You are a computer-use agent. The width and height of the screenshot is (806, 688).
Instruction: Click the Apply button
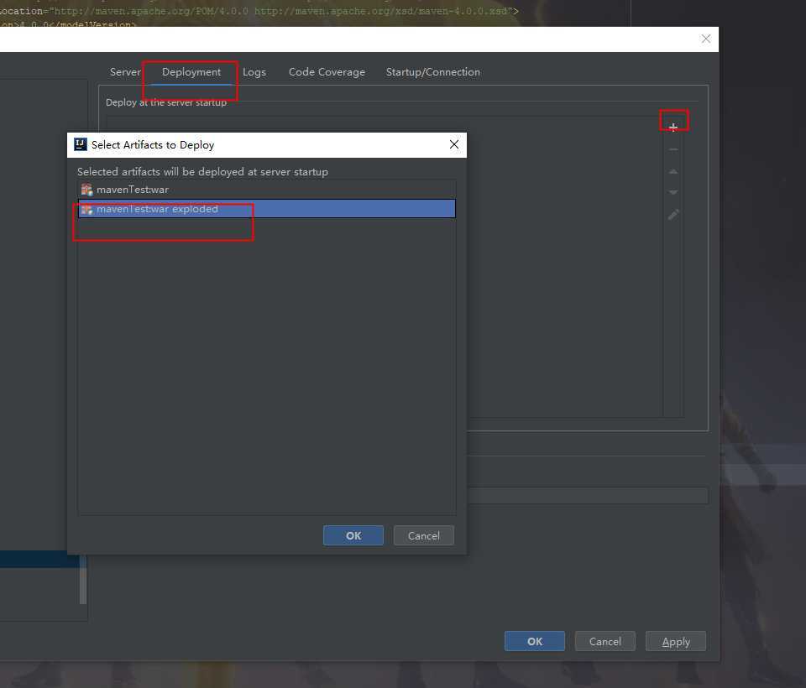click(x=675, y=641)
